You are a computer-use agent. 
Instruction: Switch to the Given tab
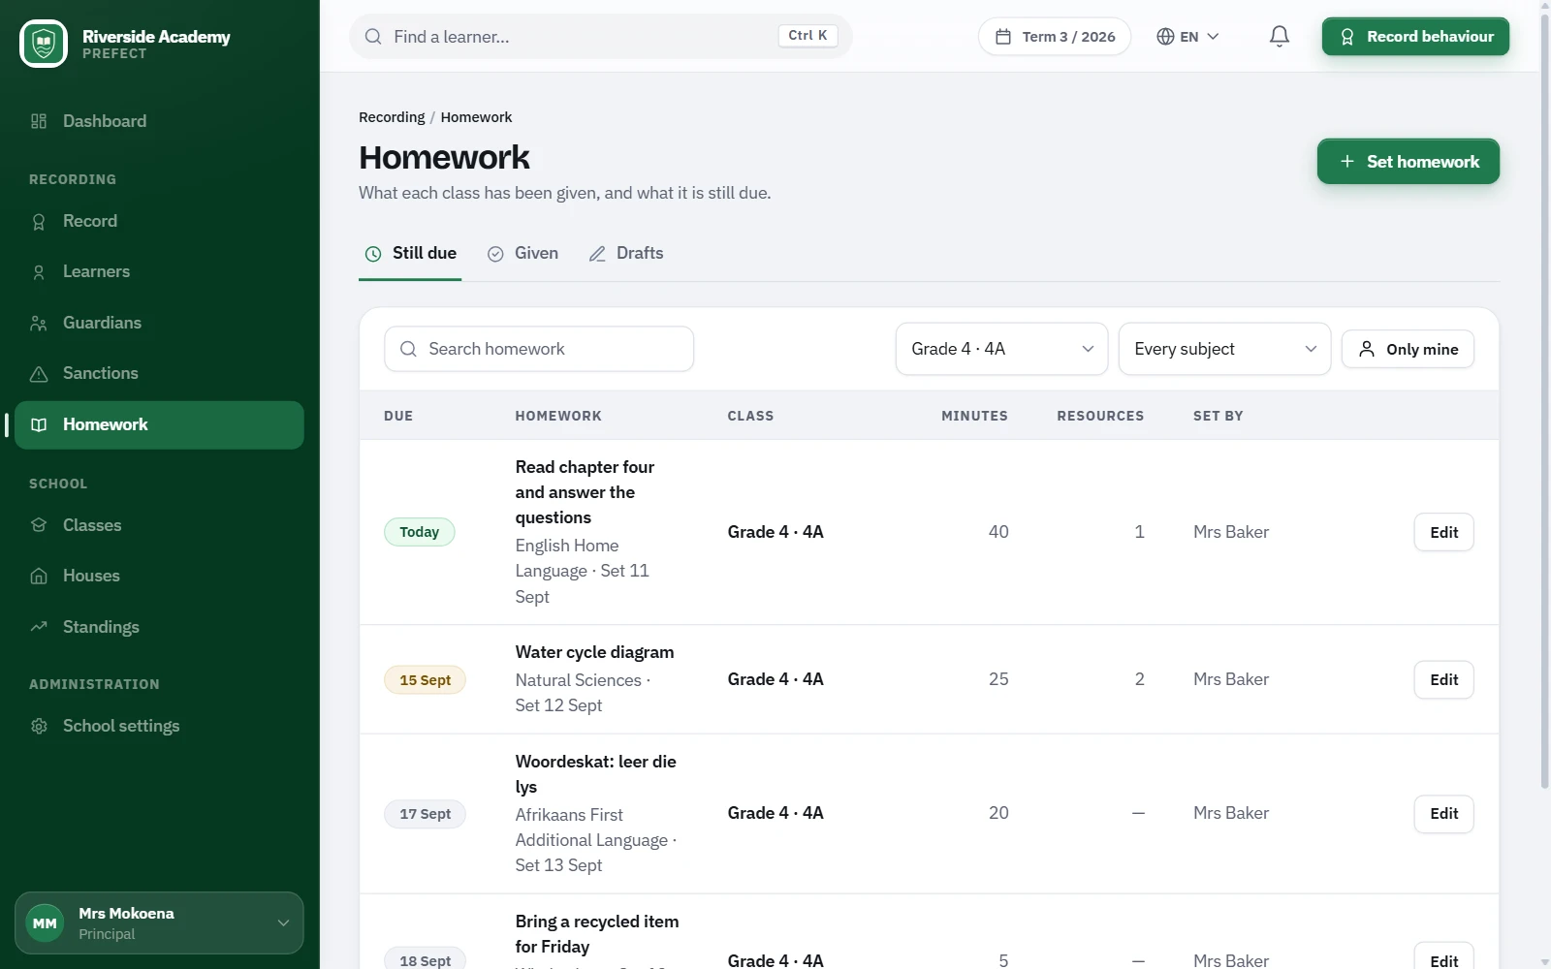(x=522, y=254)
